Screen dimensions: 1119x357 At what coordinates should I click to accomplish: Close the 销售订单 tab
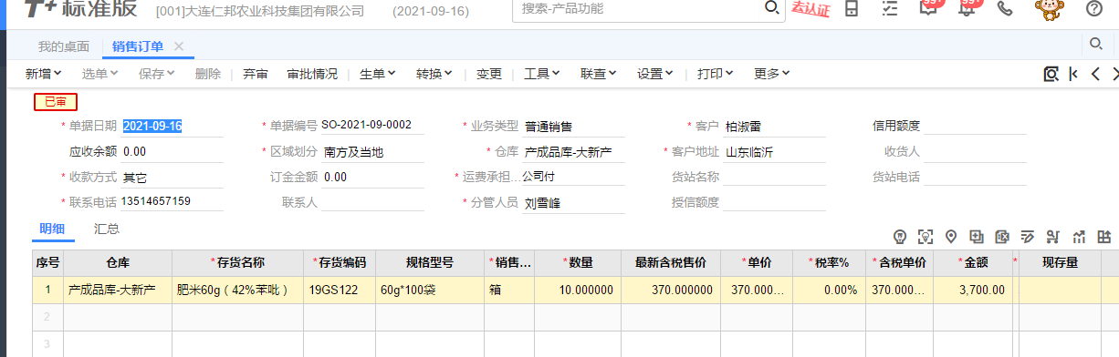[x=179, y=46]
